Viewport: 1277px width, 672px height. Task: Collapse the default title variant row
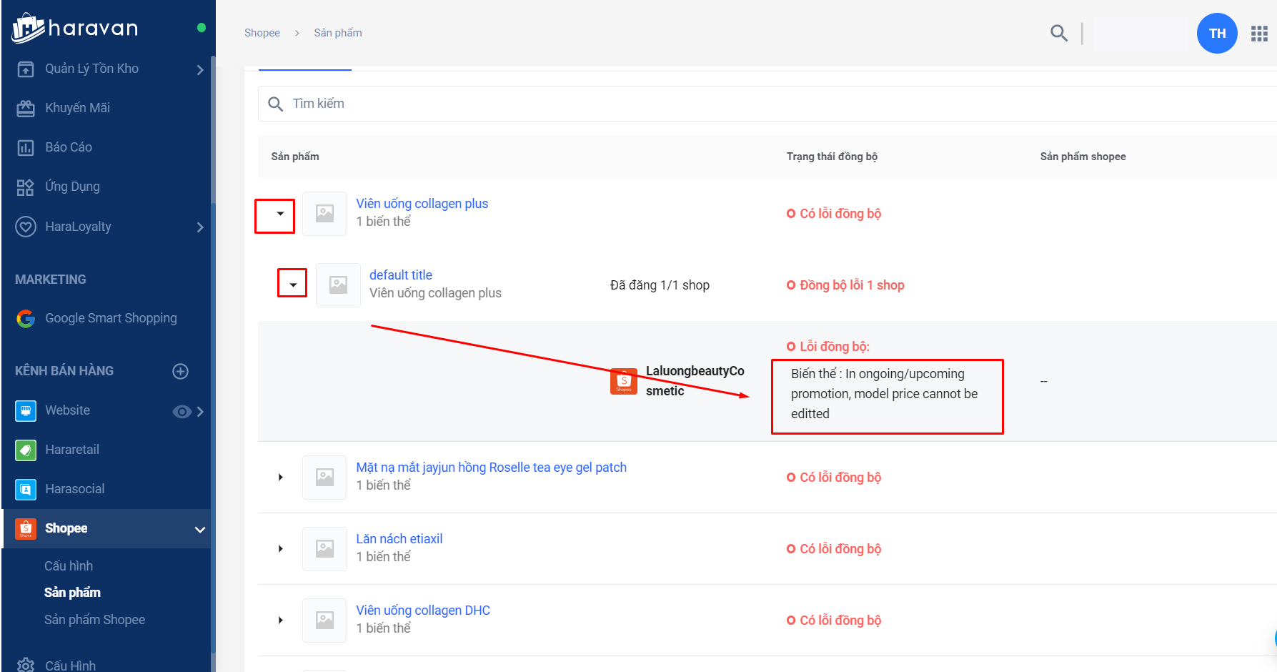(x=293, y=285)
